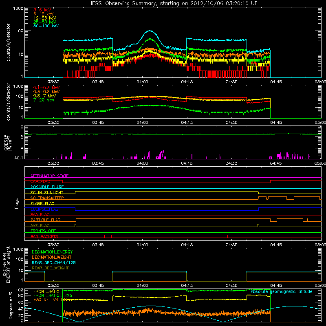Click the FRONT_RATIO legend entry
Image resolution: width=326 pixels, height=326 pixels.
46,291
